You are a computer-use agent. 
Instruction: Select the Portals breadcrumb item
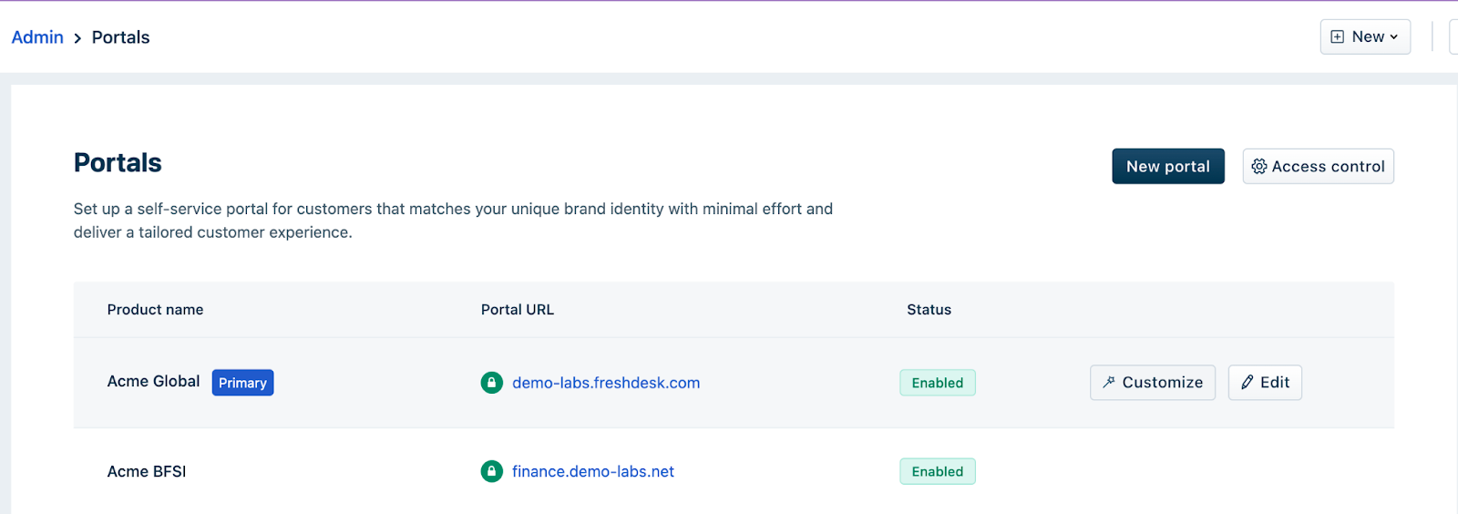[120, 37]
